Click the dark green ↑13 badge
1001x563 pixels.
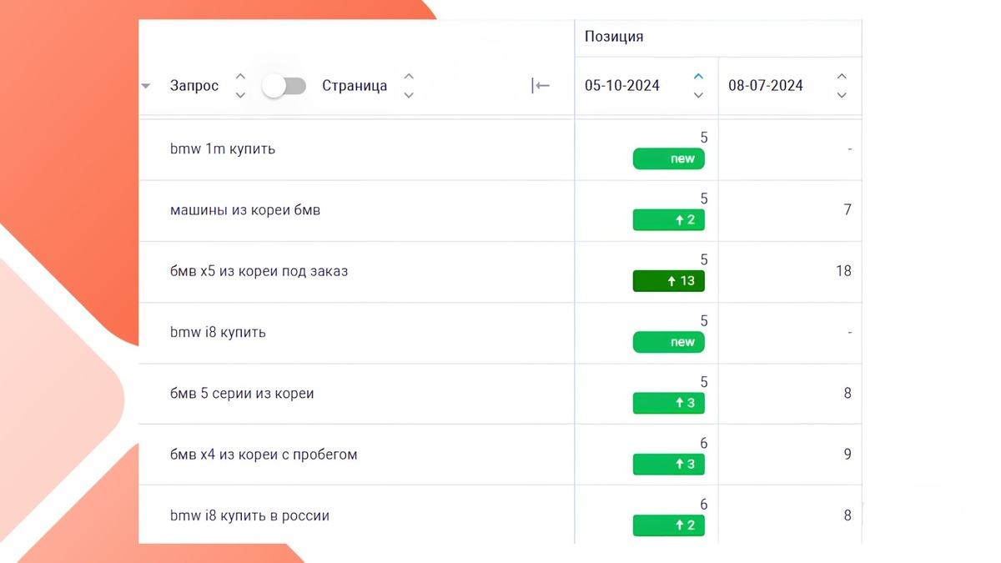[x=669, y=281]
